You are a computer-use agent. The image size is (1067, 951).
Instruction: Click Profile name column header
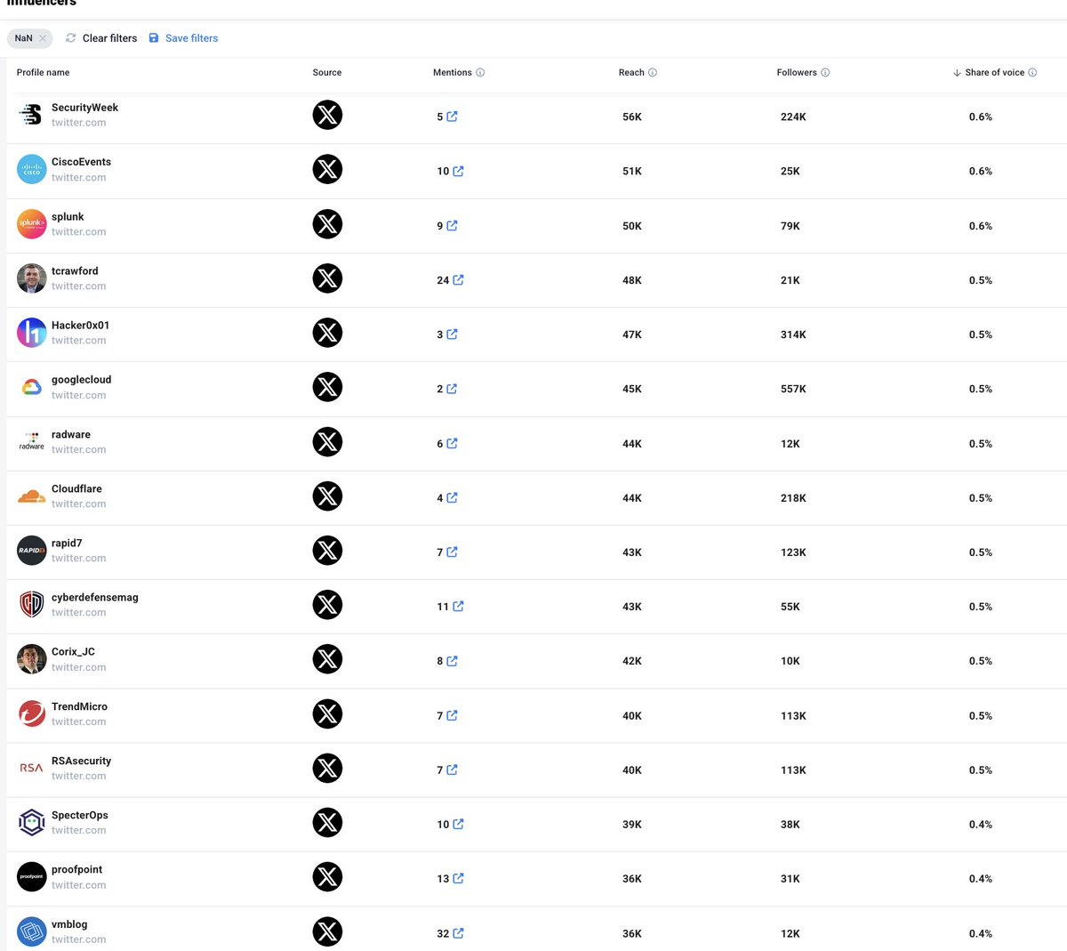click(43, 73)
